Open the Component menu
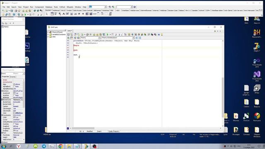The width and height of the screenshot is (265, 149). click(x=39, y=7)
